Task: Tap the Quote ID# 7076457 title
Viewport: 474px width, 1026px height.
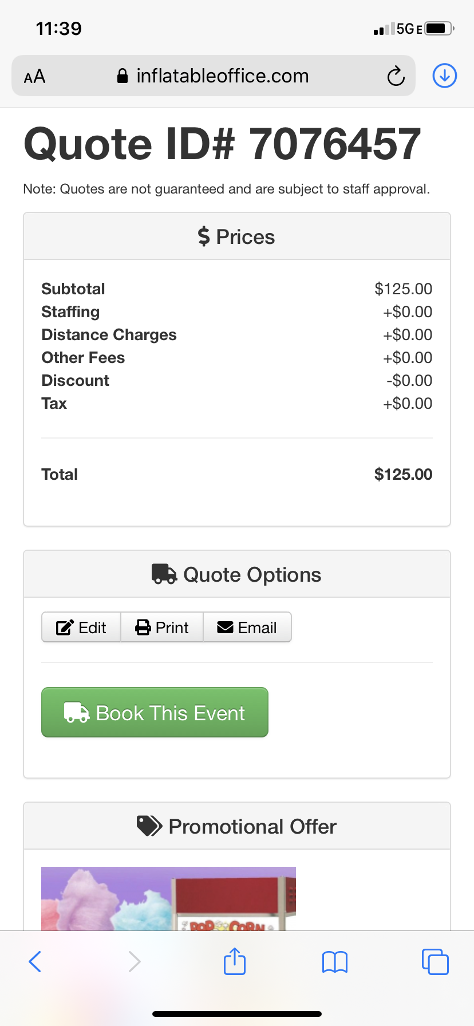Action: pos(222,144)
